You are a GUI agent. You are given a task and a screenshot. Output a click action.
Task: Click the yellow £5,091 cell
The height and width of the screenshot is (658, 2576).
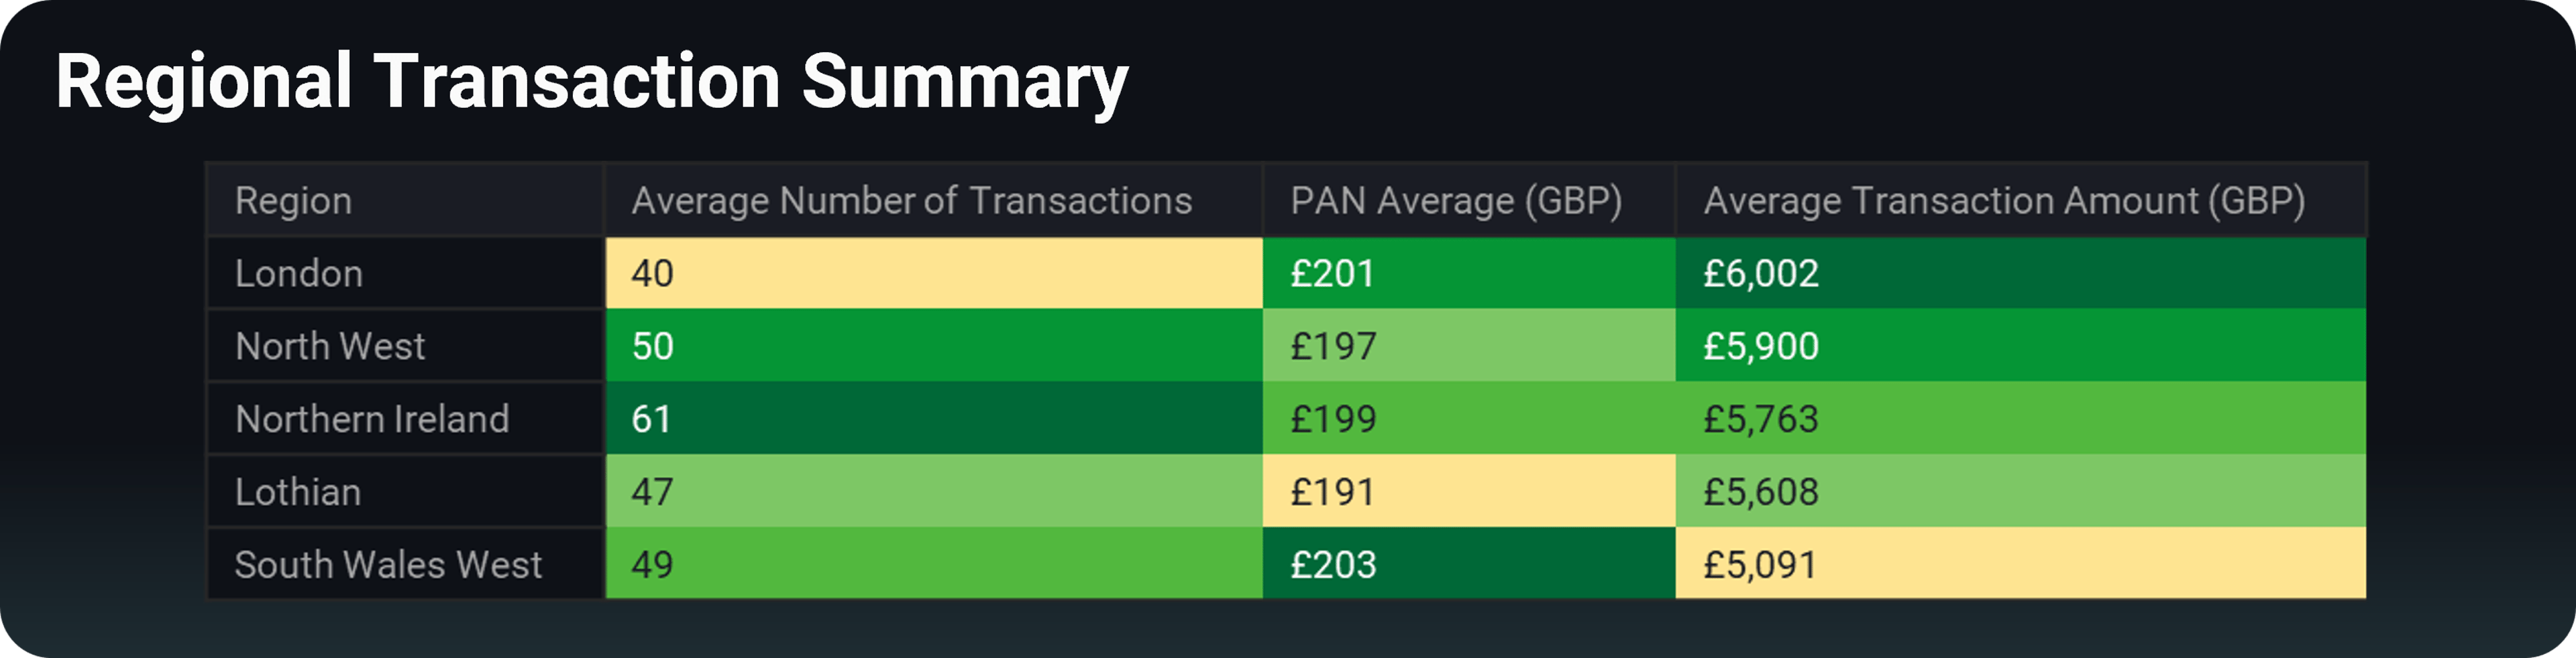point(2020,565)
